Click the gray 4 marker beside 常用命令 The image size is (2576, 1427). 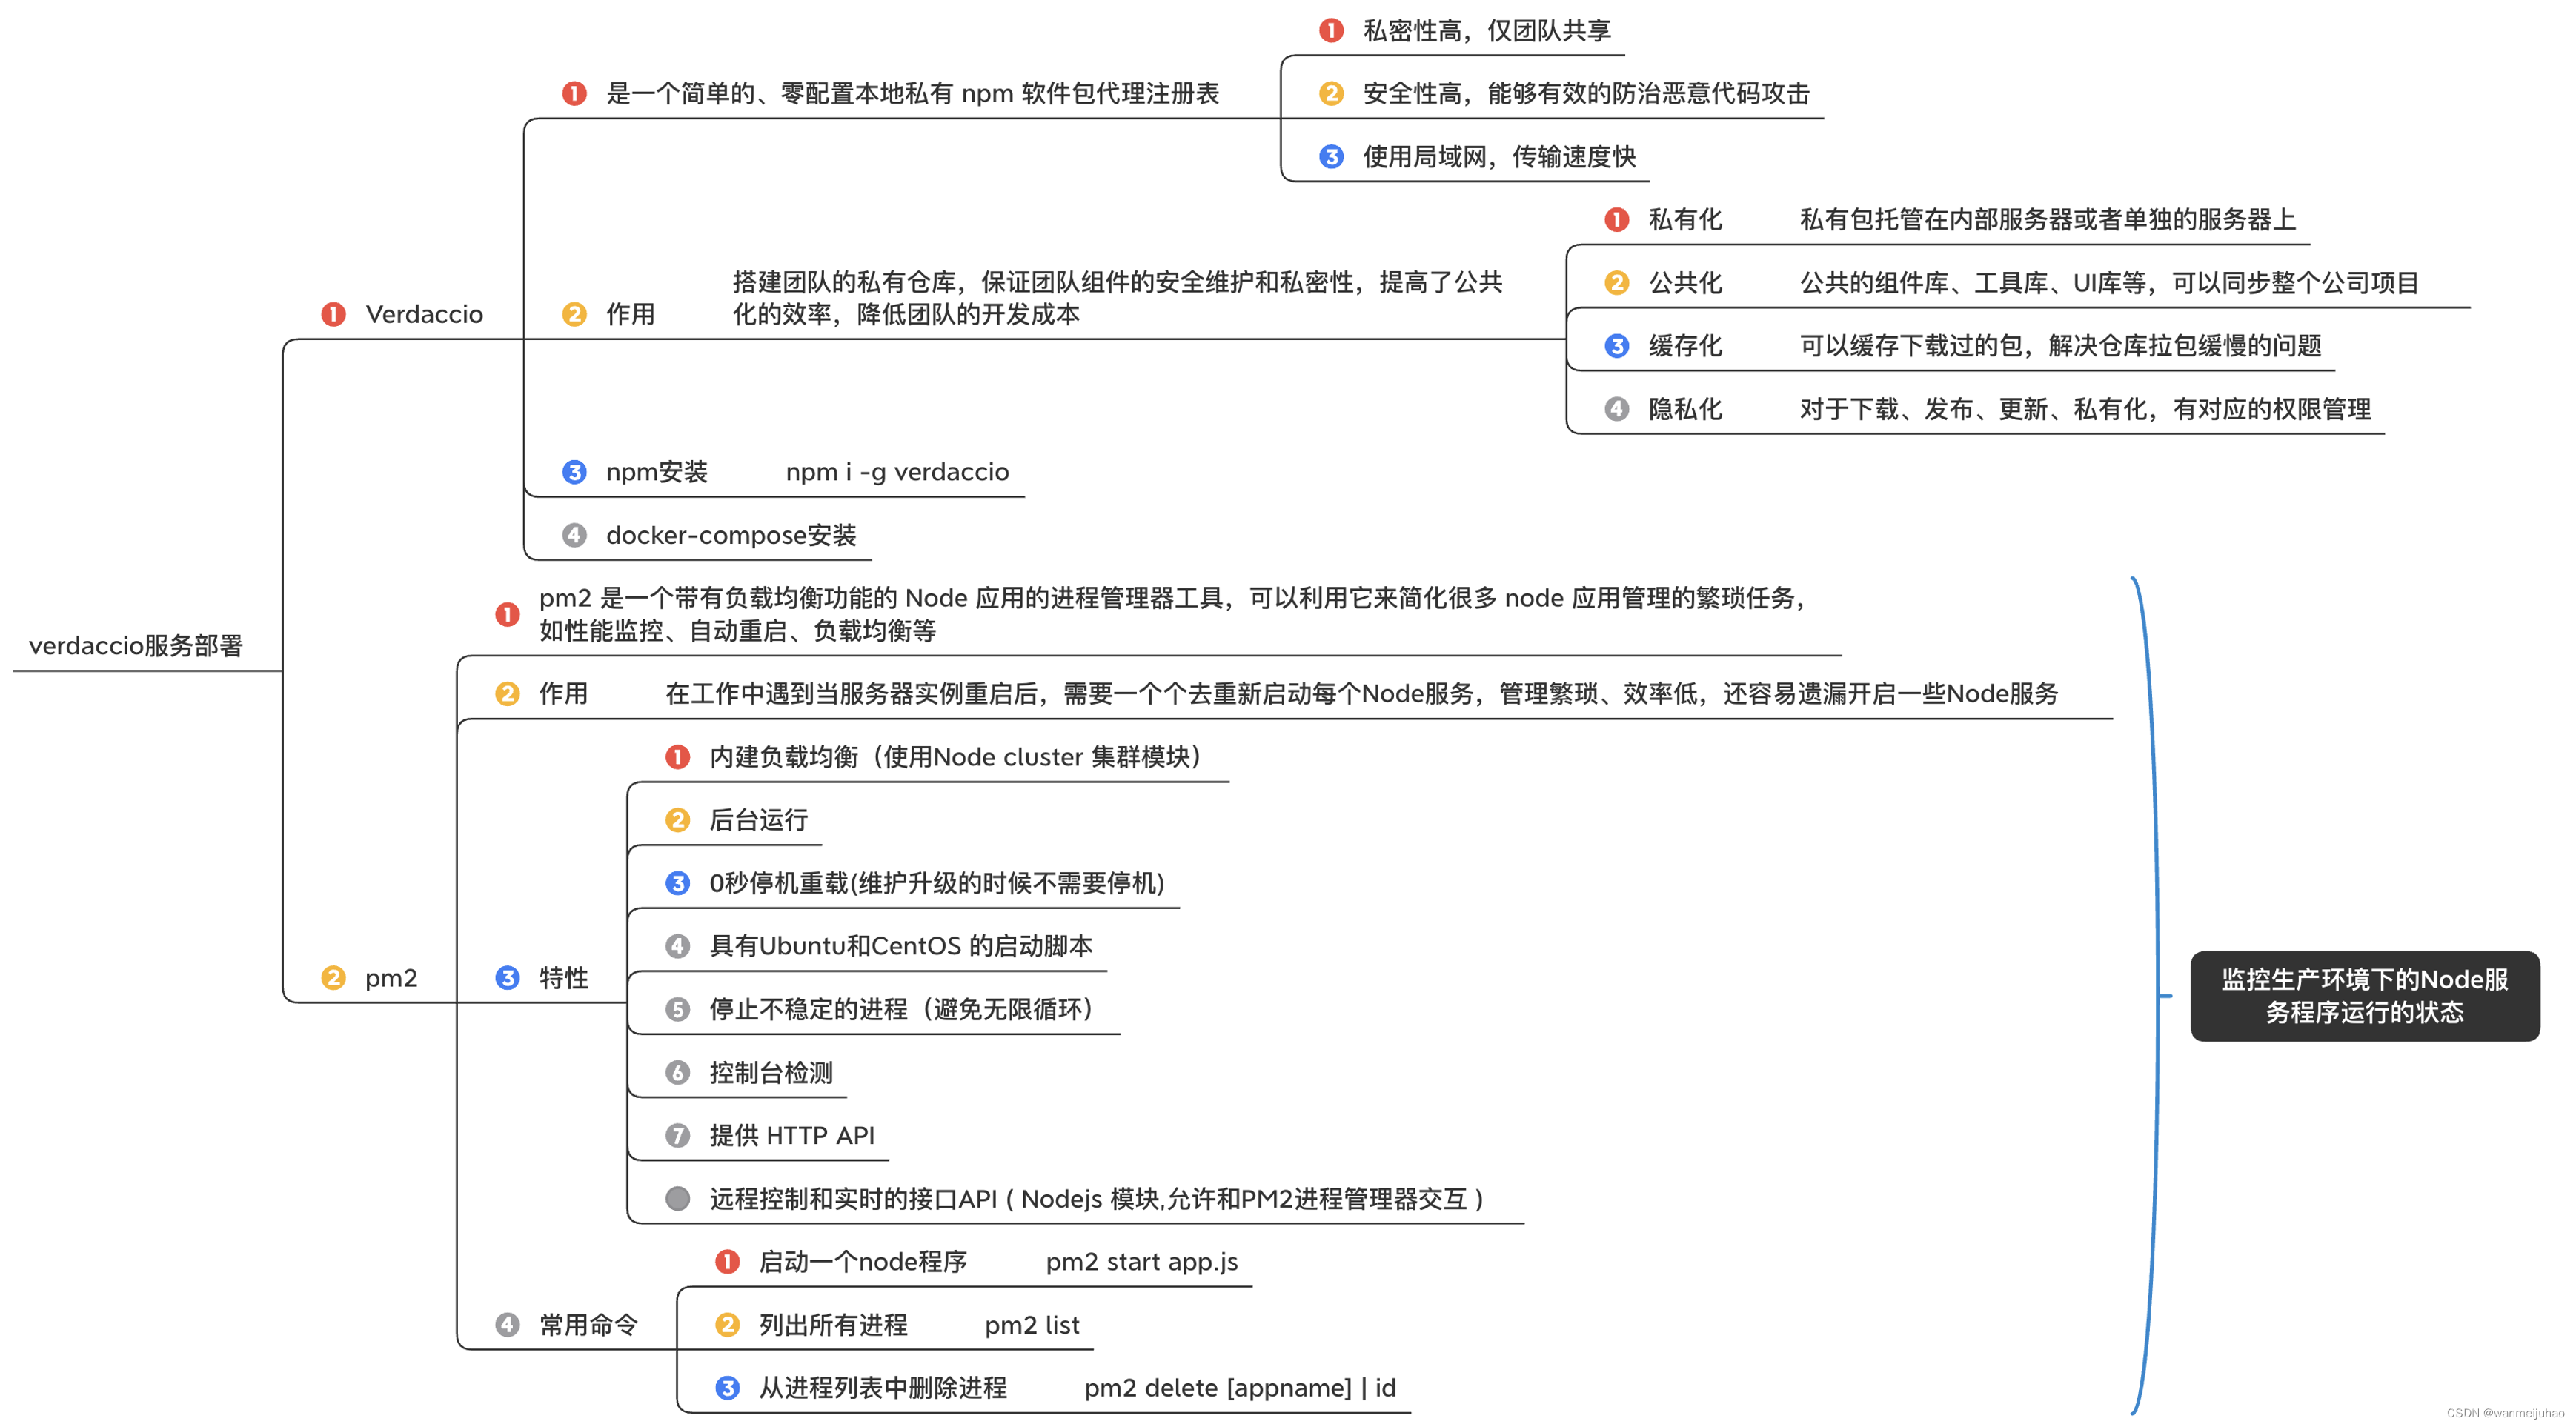(x=507, y=1325)
